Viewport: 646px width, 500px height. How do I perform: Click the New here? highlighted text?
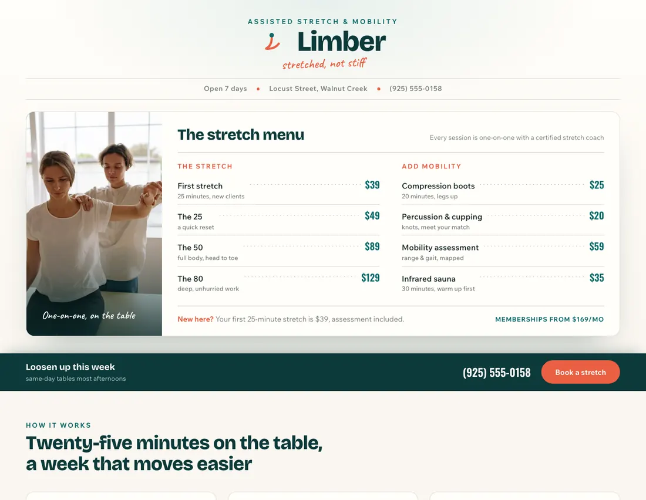click(196, 319)
